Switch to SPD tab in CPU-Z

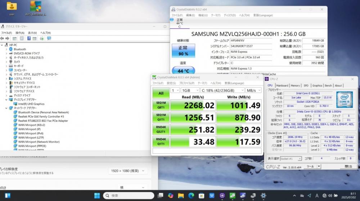tap(306, 86)
